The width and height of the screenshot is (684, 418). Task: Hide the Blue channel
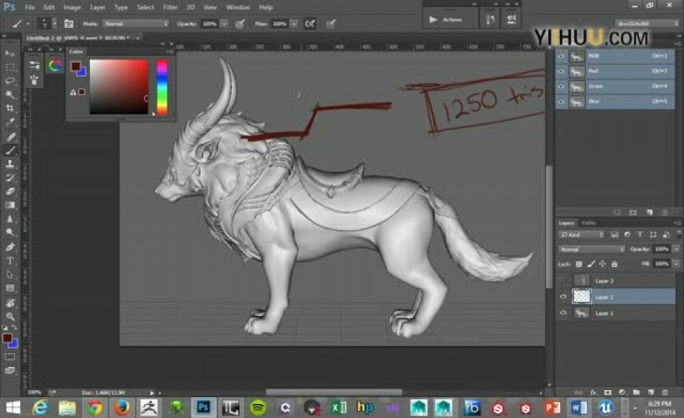[x=561, y=102]
